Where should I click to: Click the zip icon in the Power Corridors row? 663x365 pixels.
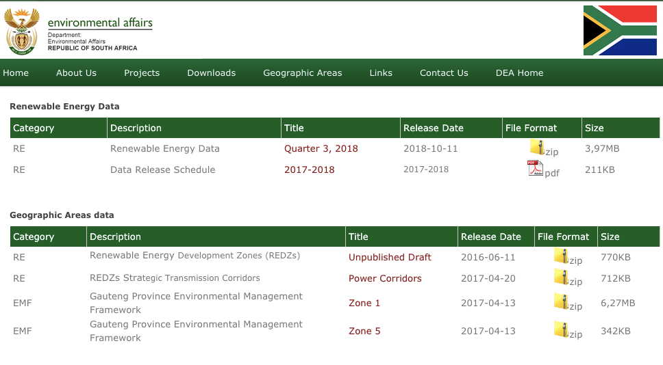[x=562, y=277]
